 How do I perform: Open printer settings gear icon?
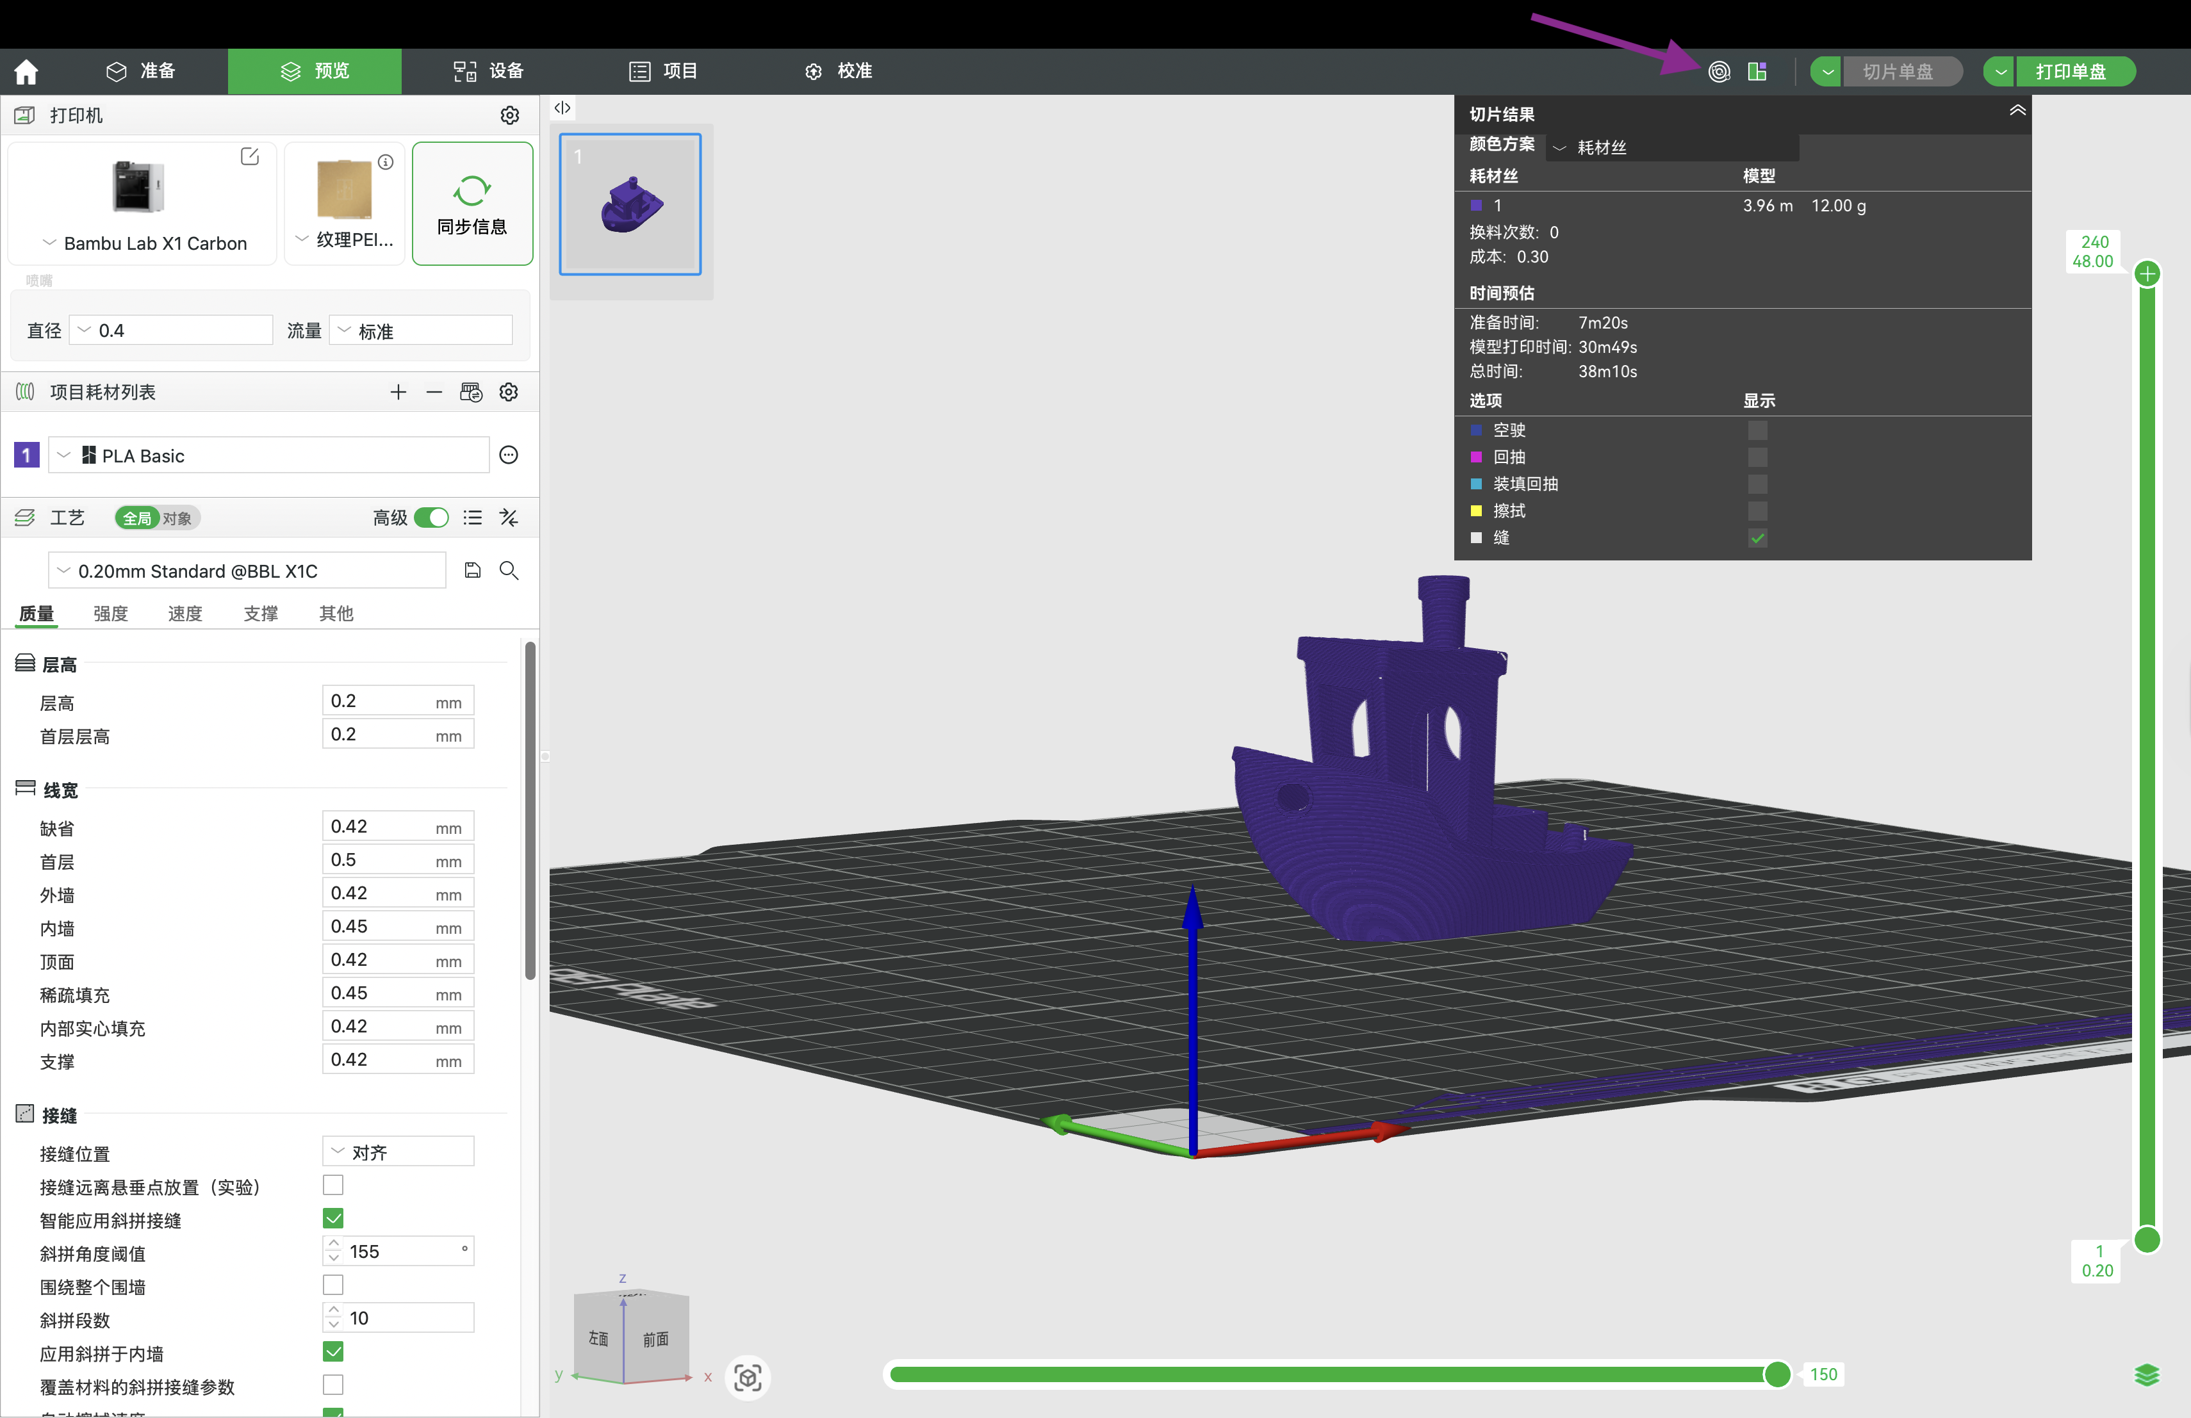509,115
